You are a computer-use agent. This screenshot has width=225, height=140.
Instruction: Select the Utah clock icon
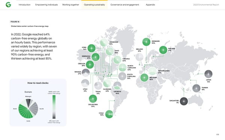(x=85, y=83)
